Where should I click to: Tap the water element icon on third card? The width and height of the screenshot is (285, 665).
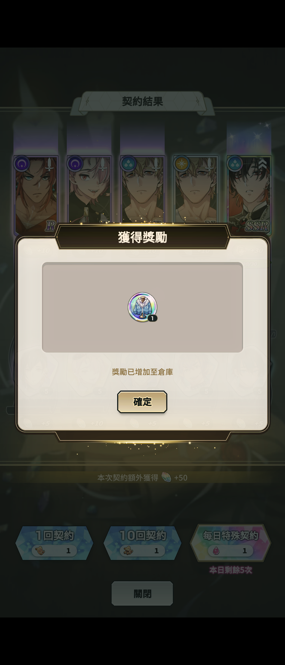128,164
